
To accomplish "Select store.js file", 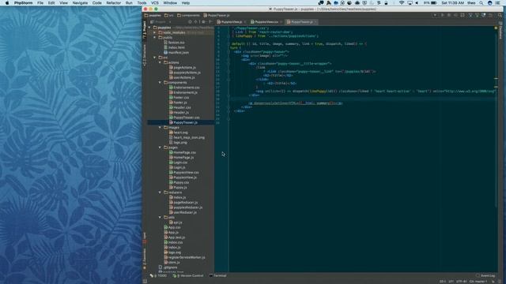I will 172,263.
